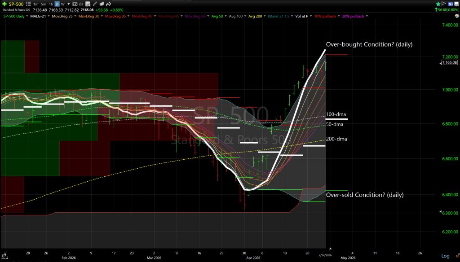The height and width of the screenshot is (262, 460).
Task: Open the bar chart style icon
Action: pos(81,4)
